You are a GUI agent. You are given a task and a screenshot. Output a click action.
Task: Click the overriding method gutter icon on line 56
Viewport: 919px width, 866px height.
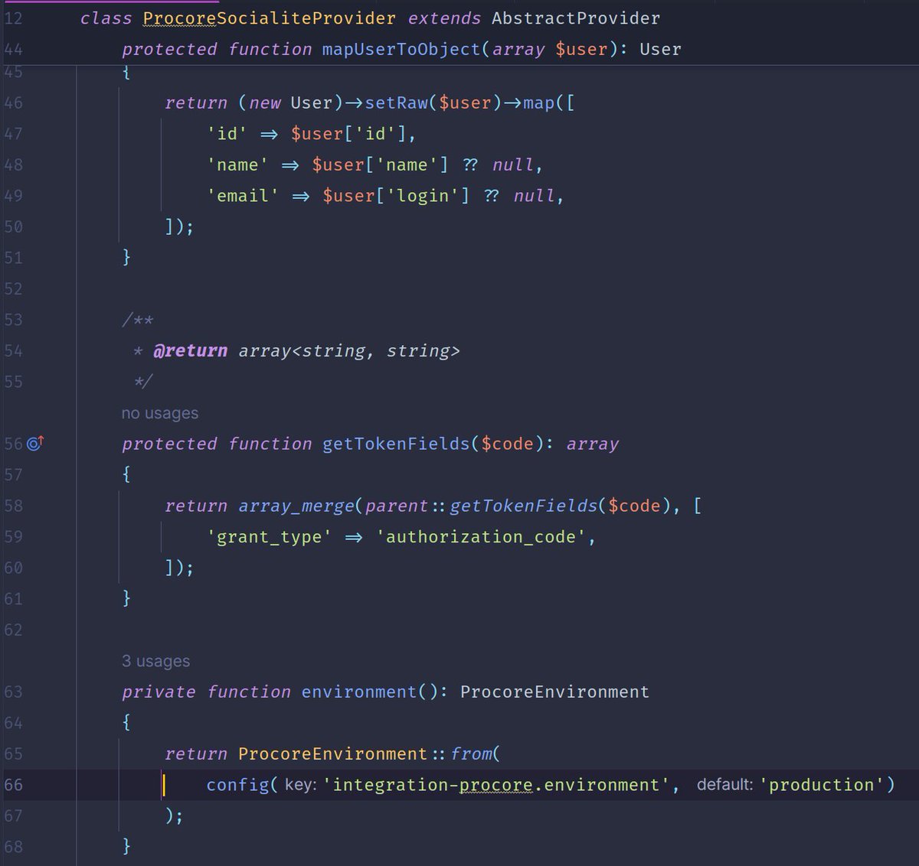pyautogui.click(x=36, y=443)
